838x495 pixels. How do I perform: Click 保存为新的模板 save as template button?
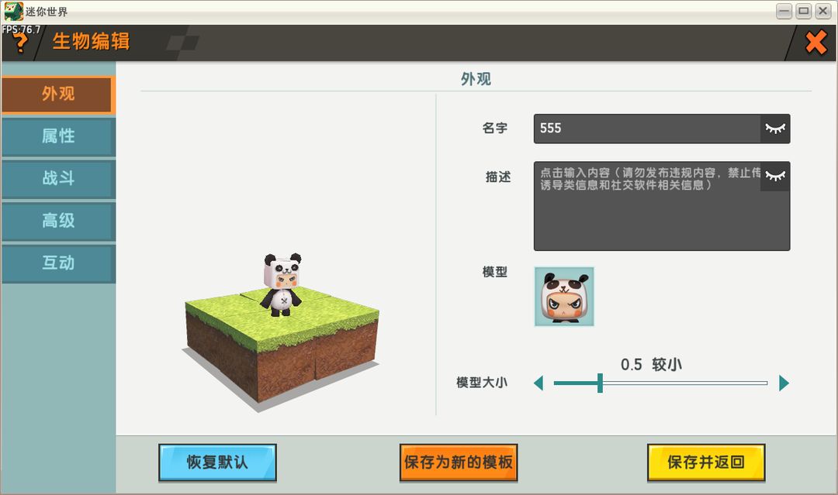[458, 462]
